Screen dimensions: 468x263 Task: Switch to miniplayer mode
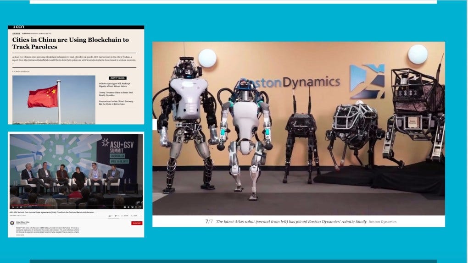(132, 207)
